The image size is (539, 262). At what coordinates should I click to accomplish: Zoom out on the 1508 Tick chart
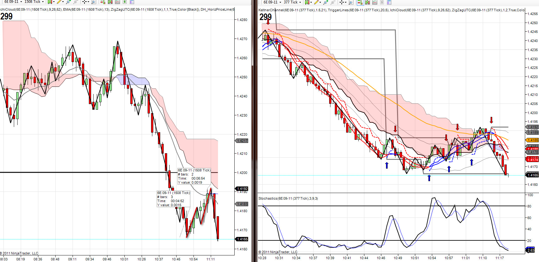coord(76,2)
